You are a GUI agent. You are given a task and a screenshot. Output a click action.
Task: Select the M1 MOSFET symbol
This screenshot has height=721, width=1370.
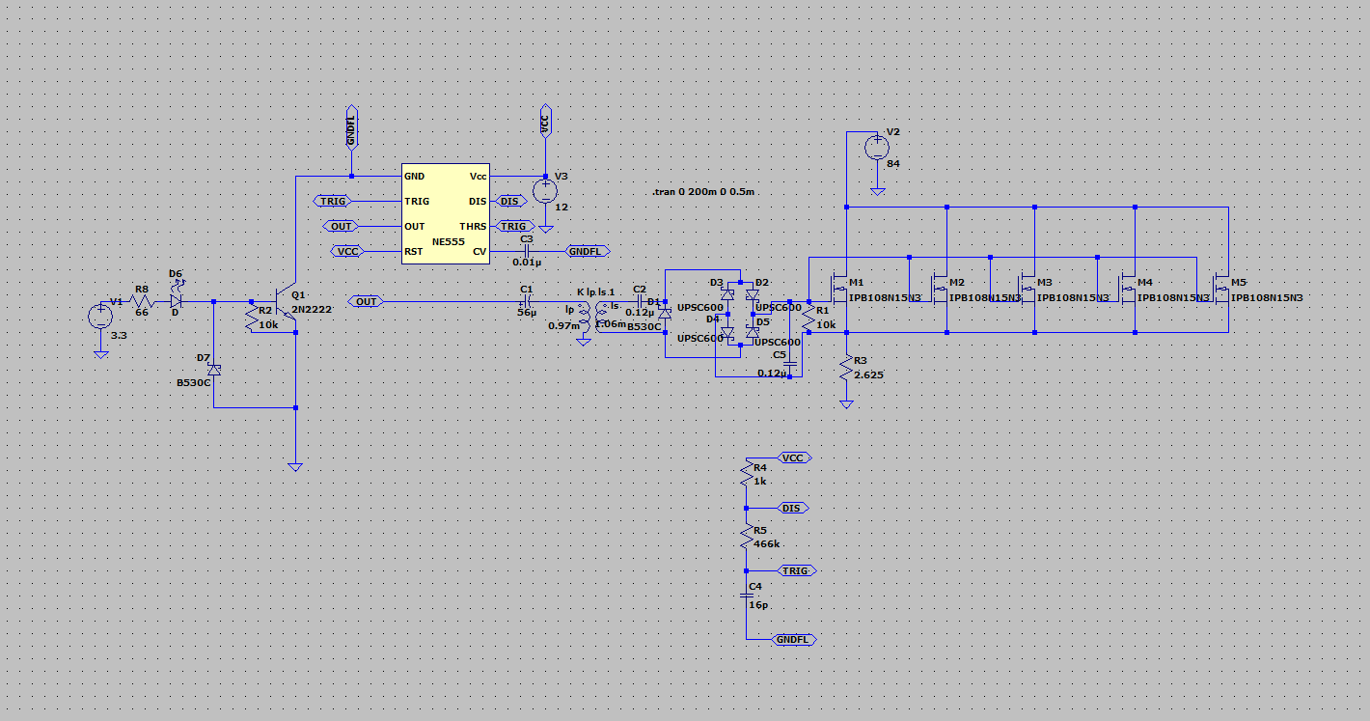pos(839,287)
